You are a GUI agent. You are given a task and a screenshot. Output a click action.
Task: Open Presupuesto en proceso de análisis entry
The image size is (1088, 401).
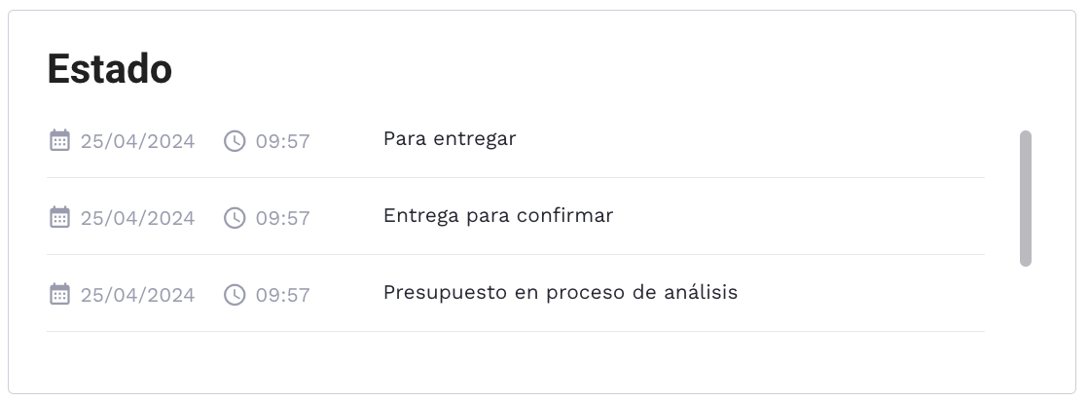point(561,293)
